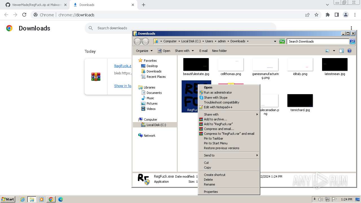Screen dimensions: 361x203
Task: Click the Explorer forward navigation button
Action: (x=145, y=41)
